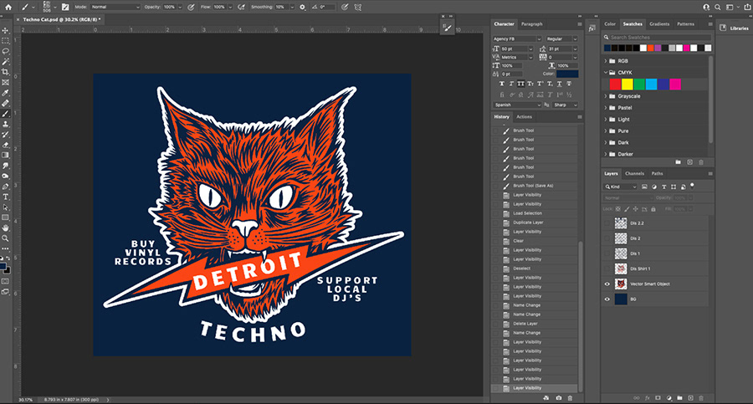Create new document from current state icon

click(546, 398)
